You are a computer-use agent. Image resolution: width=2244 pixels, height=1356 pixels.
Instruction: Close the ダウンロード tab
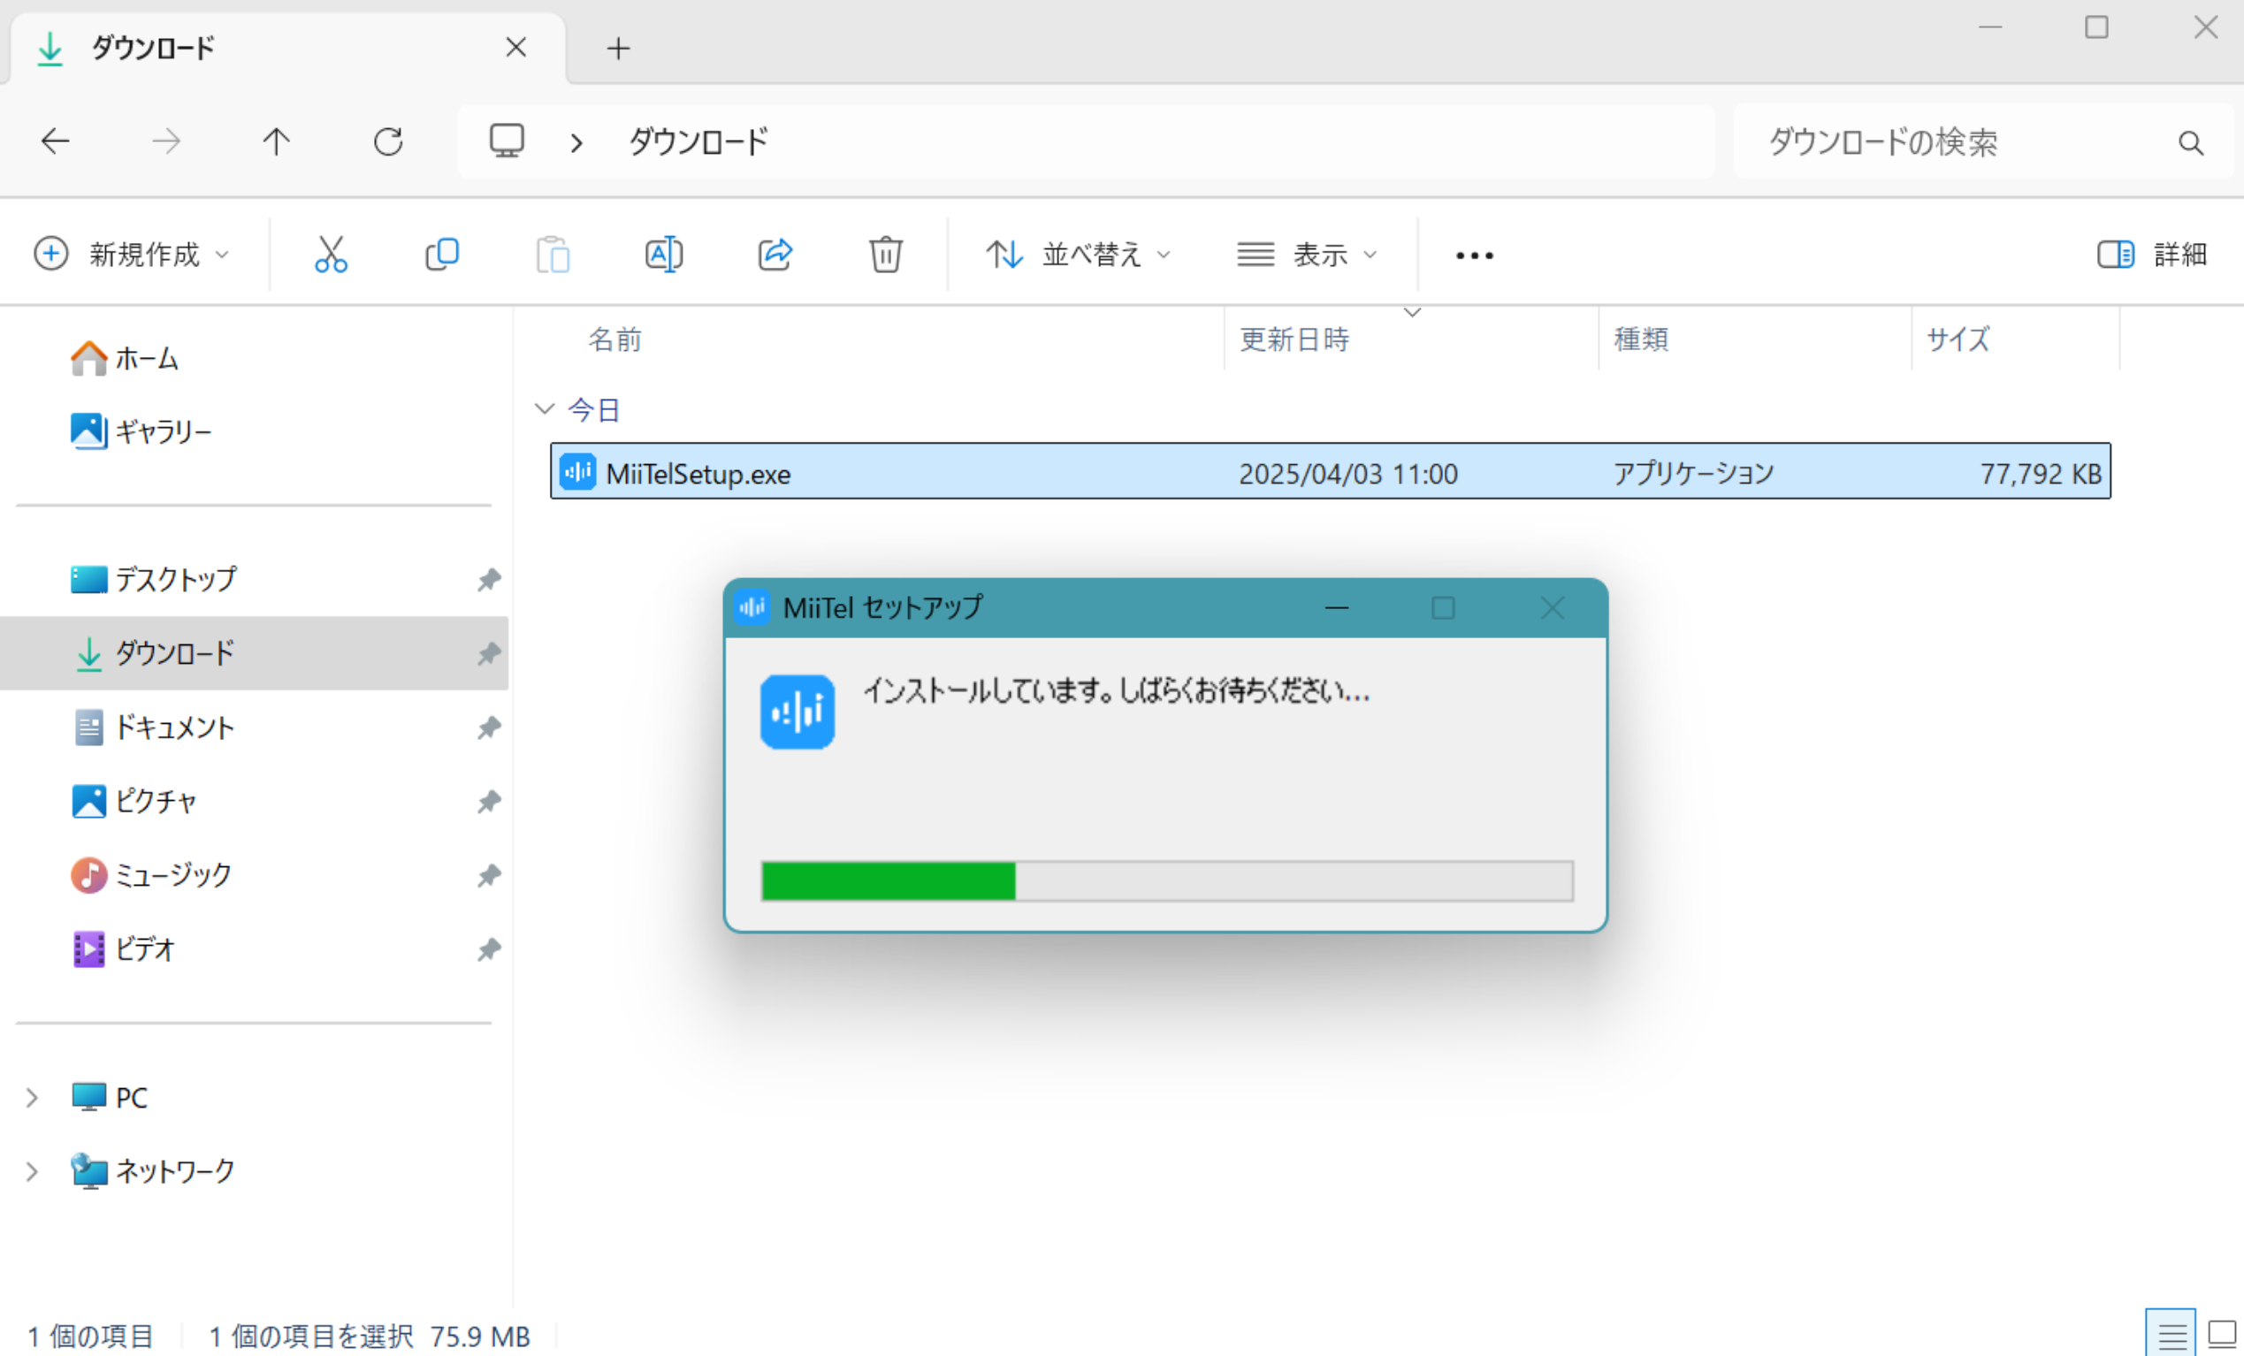[x=515, y=48]
